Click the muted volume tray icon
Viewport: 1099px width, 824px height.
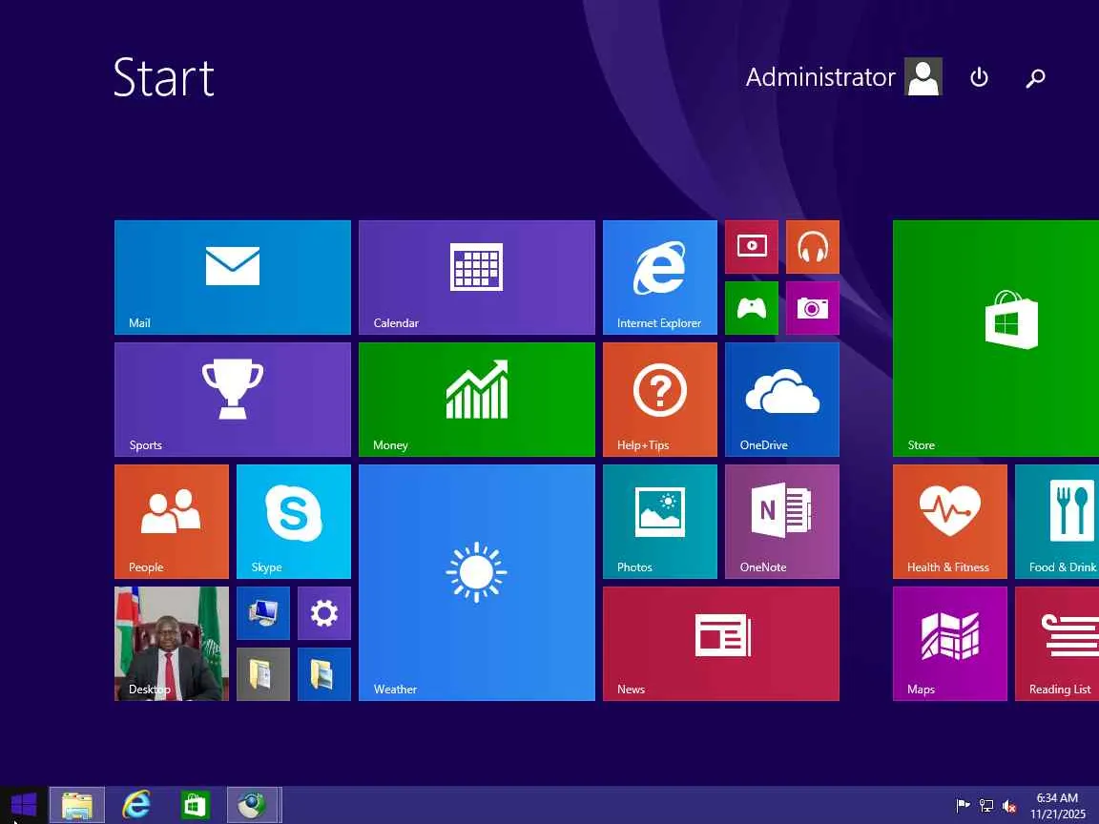tap(1009, 806)
